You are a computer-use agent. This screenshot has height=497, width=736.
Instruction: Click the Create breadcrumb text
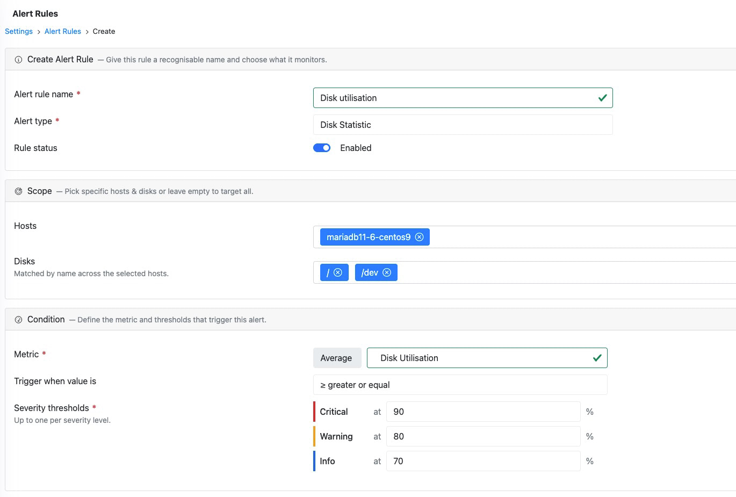(x=104, y=31)
